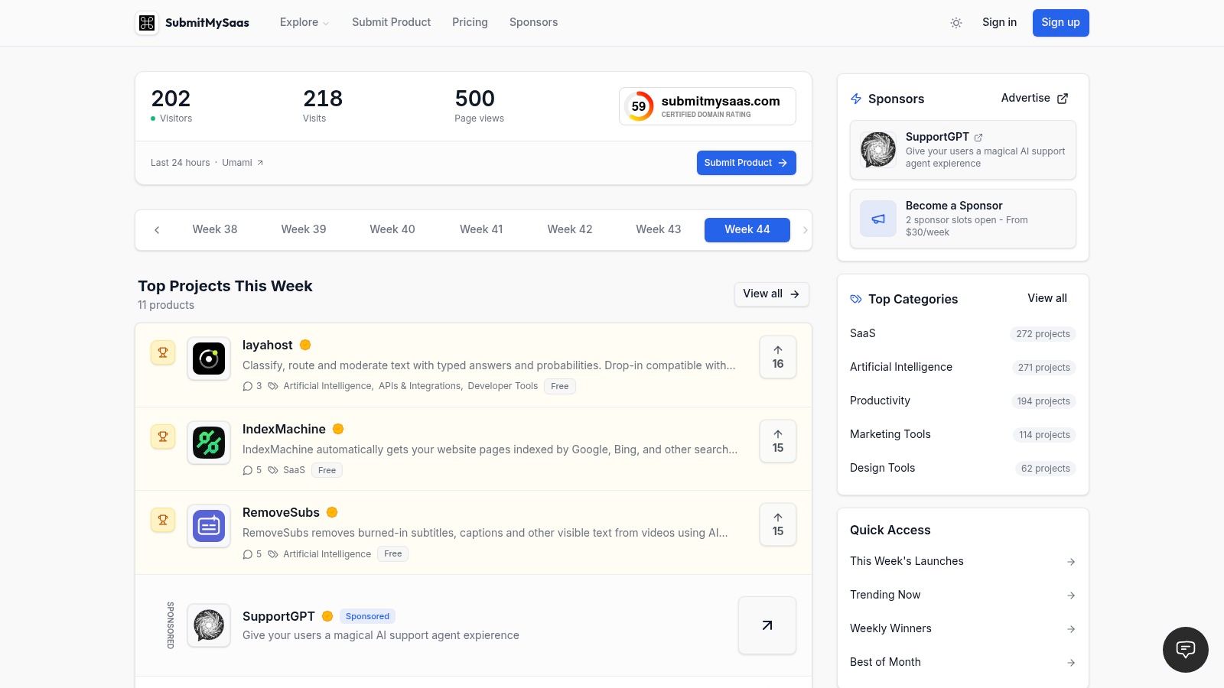Upvote IndexMachine using its arrow button
Screen dimensions: 1224x688
click(778, 441)
